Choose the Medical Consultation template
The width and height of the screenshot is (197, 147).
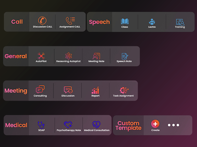[97, 124]
